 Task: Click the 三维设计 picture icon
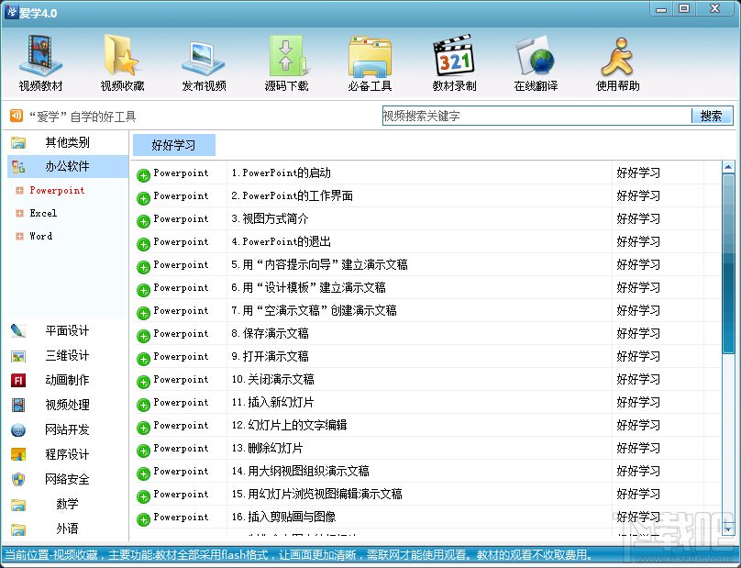click(18, 356)
